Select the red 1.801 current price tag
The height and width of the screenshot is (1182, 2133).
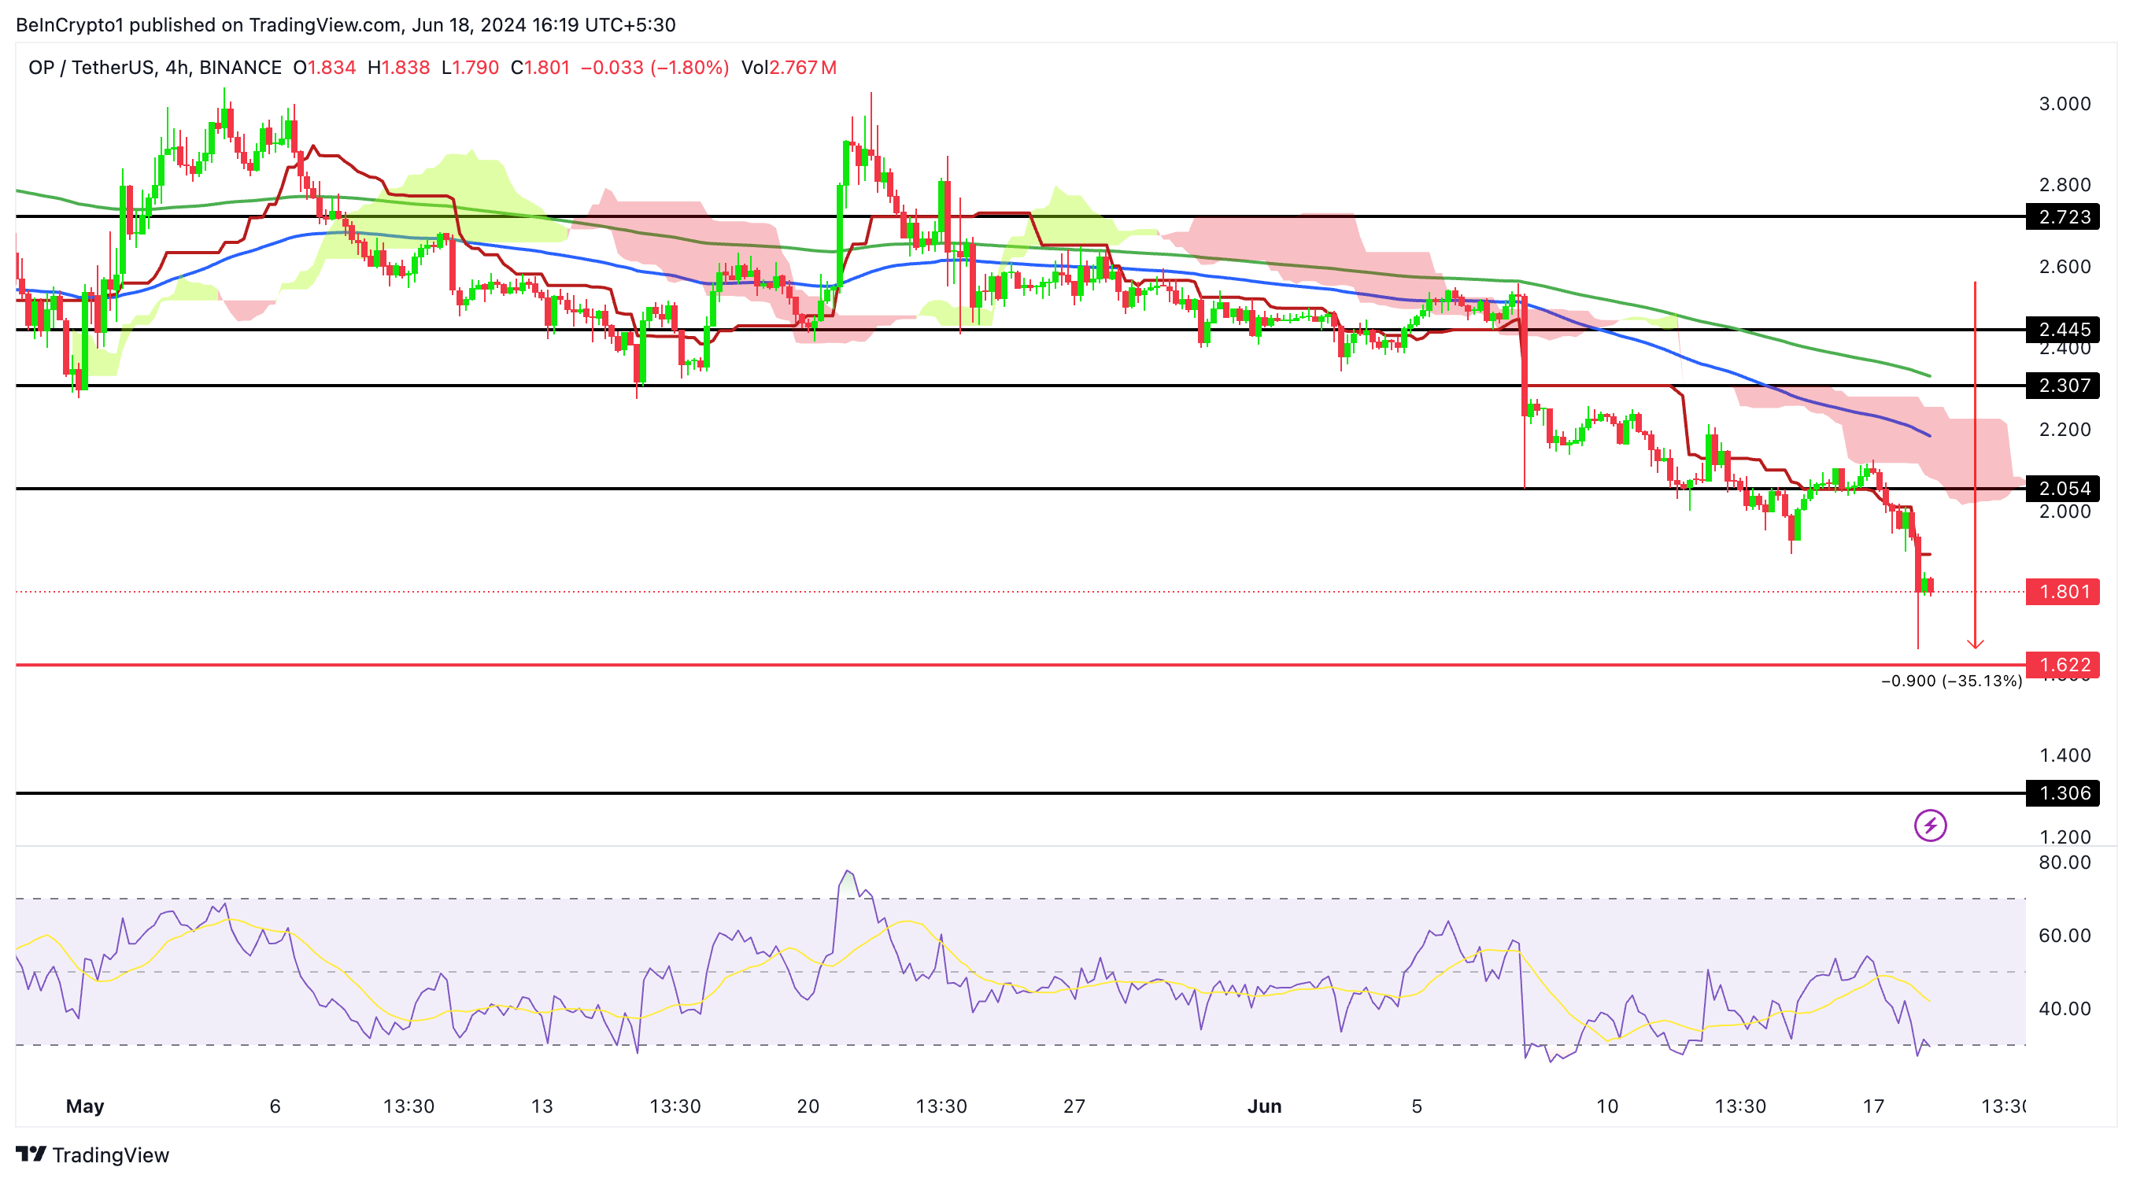2063,592
